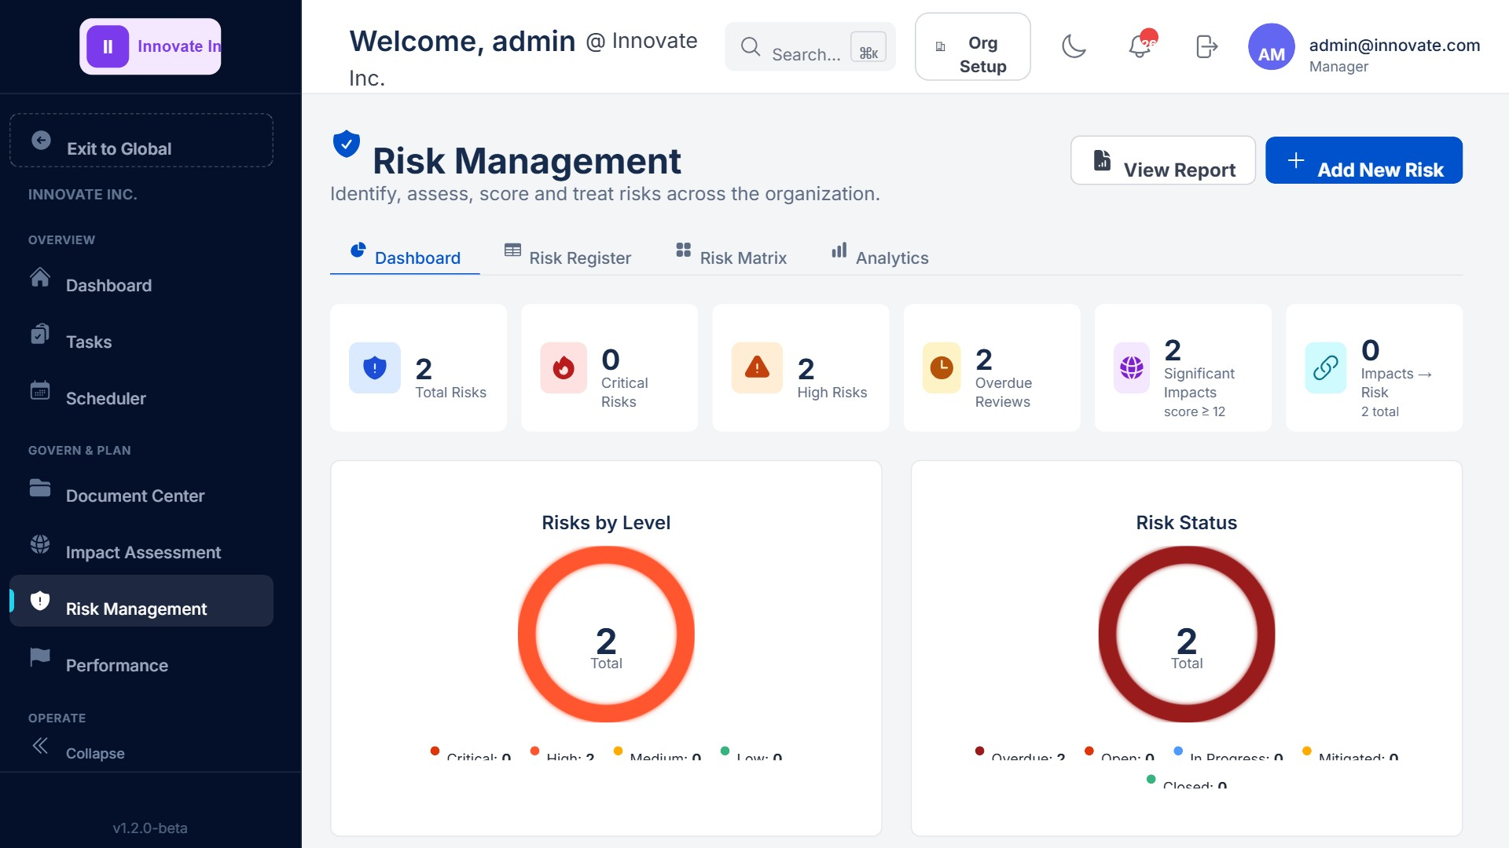Select the Dashboard tab in Risk Management

405,254
